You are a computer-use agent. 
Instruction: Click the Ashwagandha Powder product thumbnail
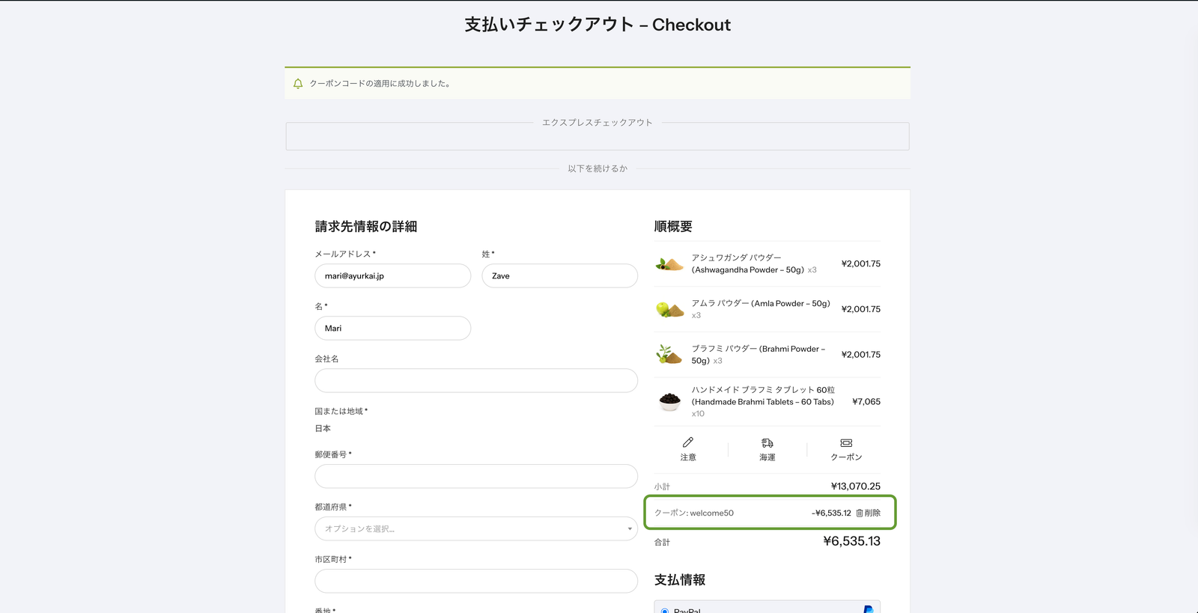[669, 264]
